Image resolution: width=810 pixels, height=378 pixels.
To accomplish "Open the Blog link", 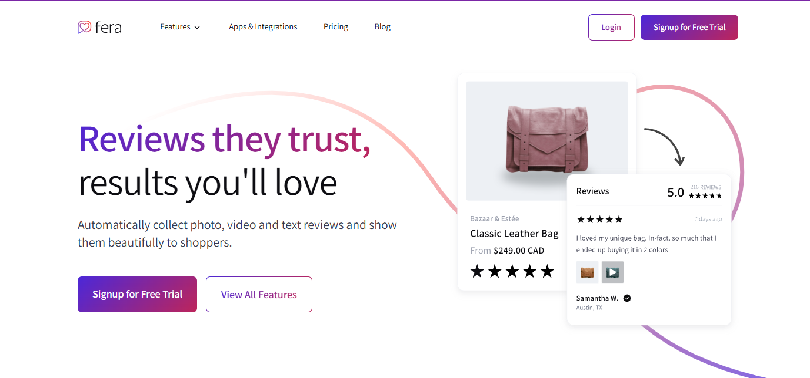I will [x=382, y=27].
